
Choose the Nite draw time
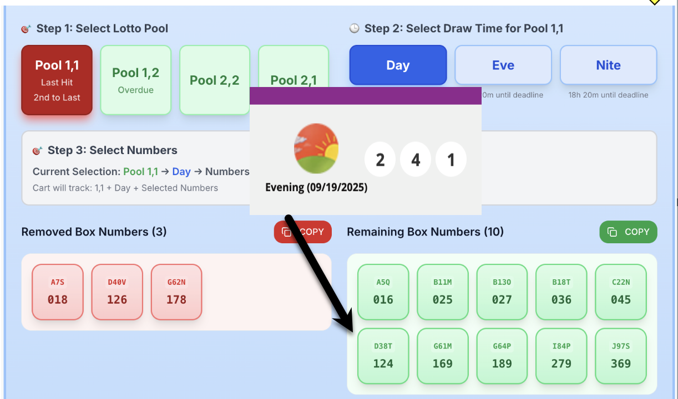[x=608, y=65]
